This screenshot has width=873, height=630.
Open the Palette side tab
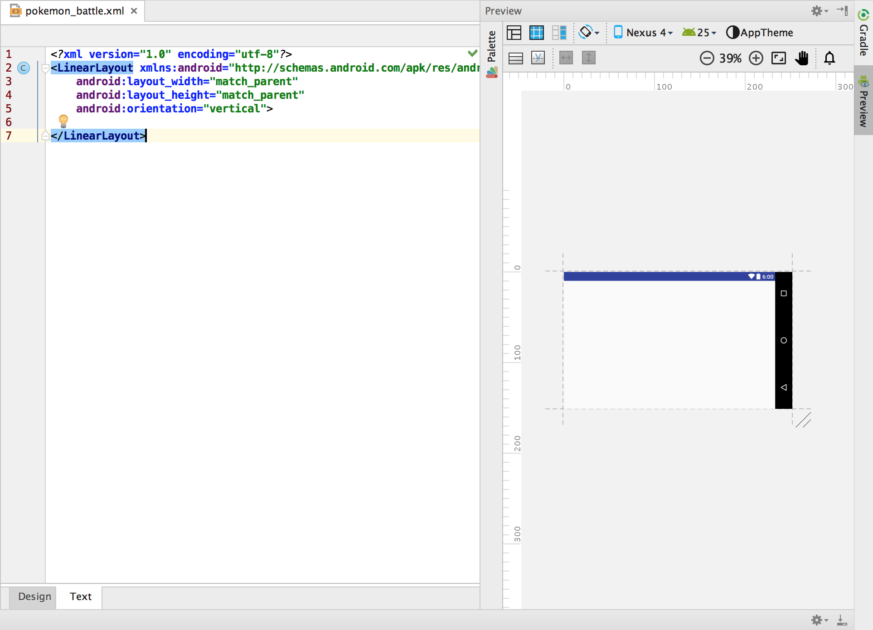(x=492, y=53)
